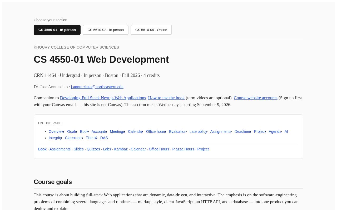Jump to Accounts section link
This screenshot has height=210, width=337.
point(99,132)
